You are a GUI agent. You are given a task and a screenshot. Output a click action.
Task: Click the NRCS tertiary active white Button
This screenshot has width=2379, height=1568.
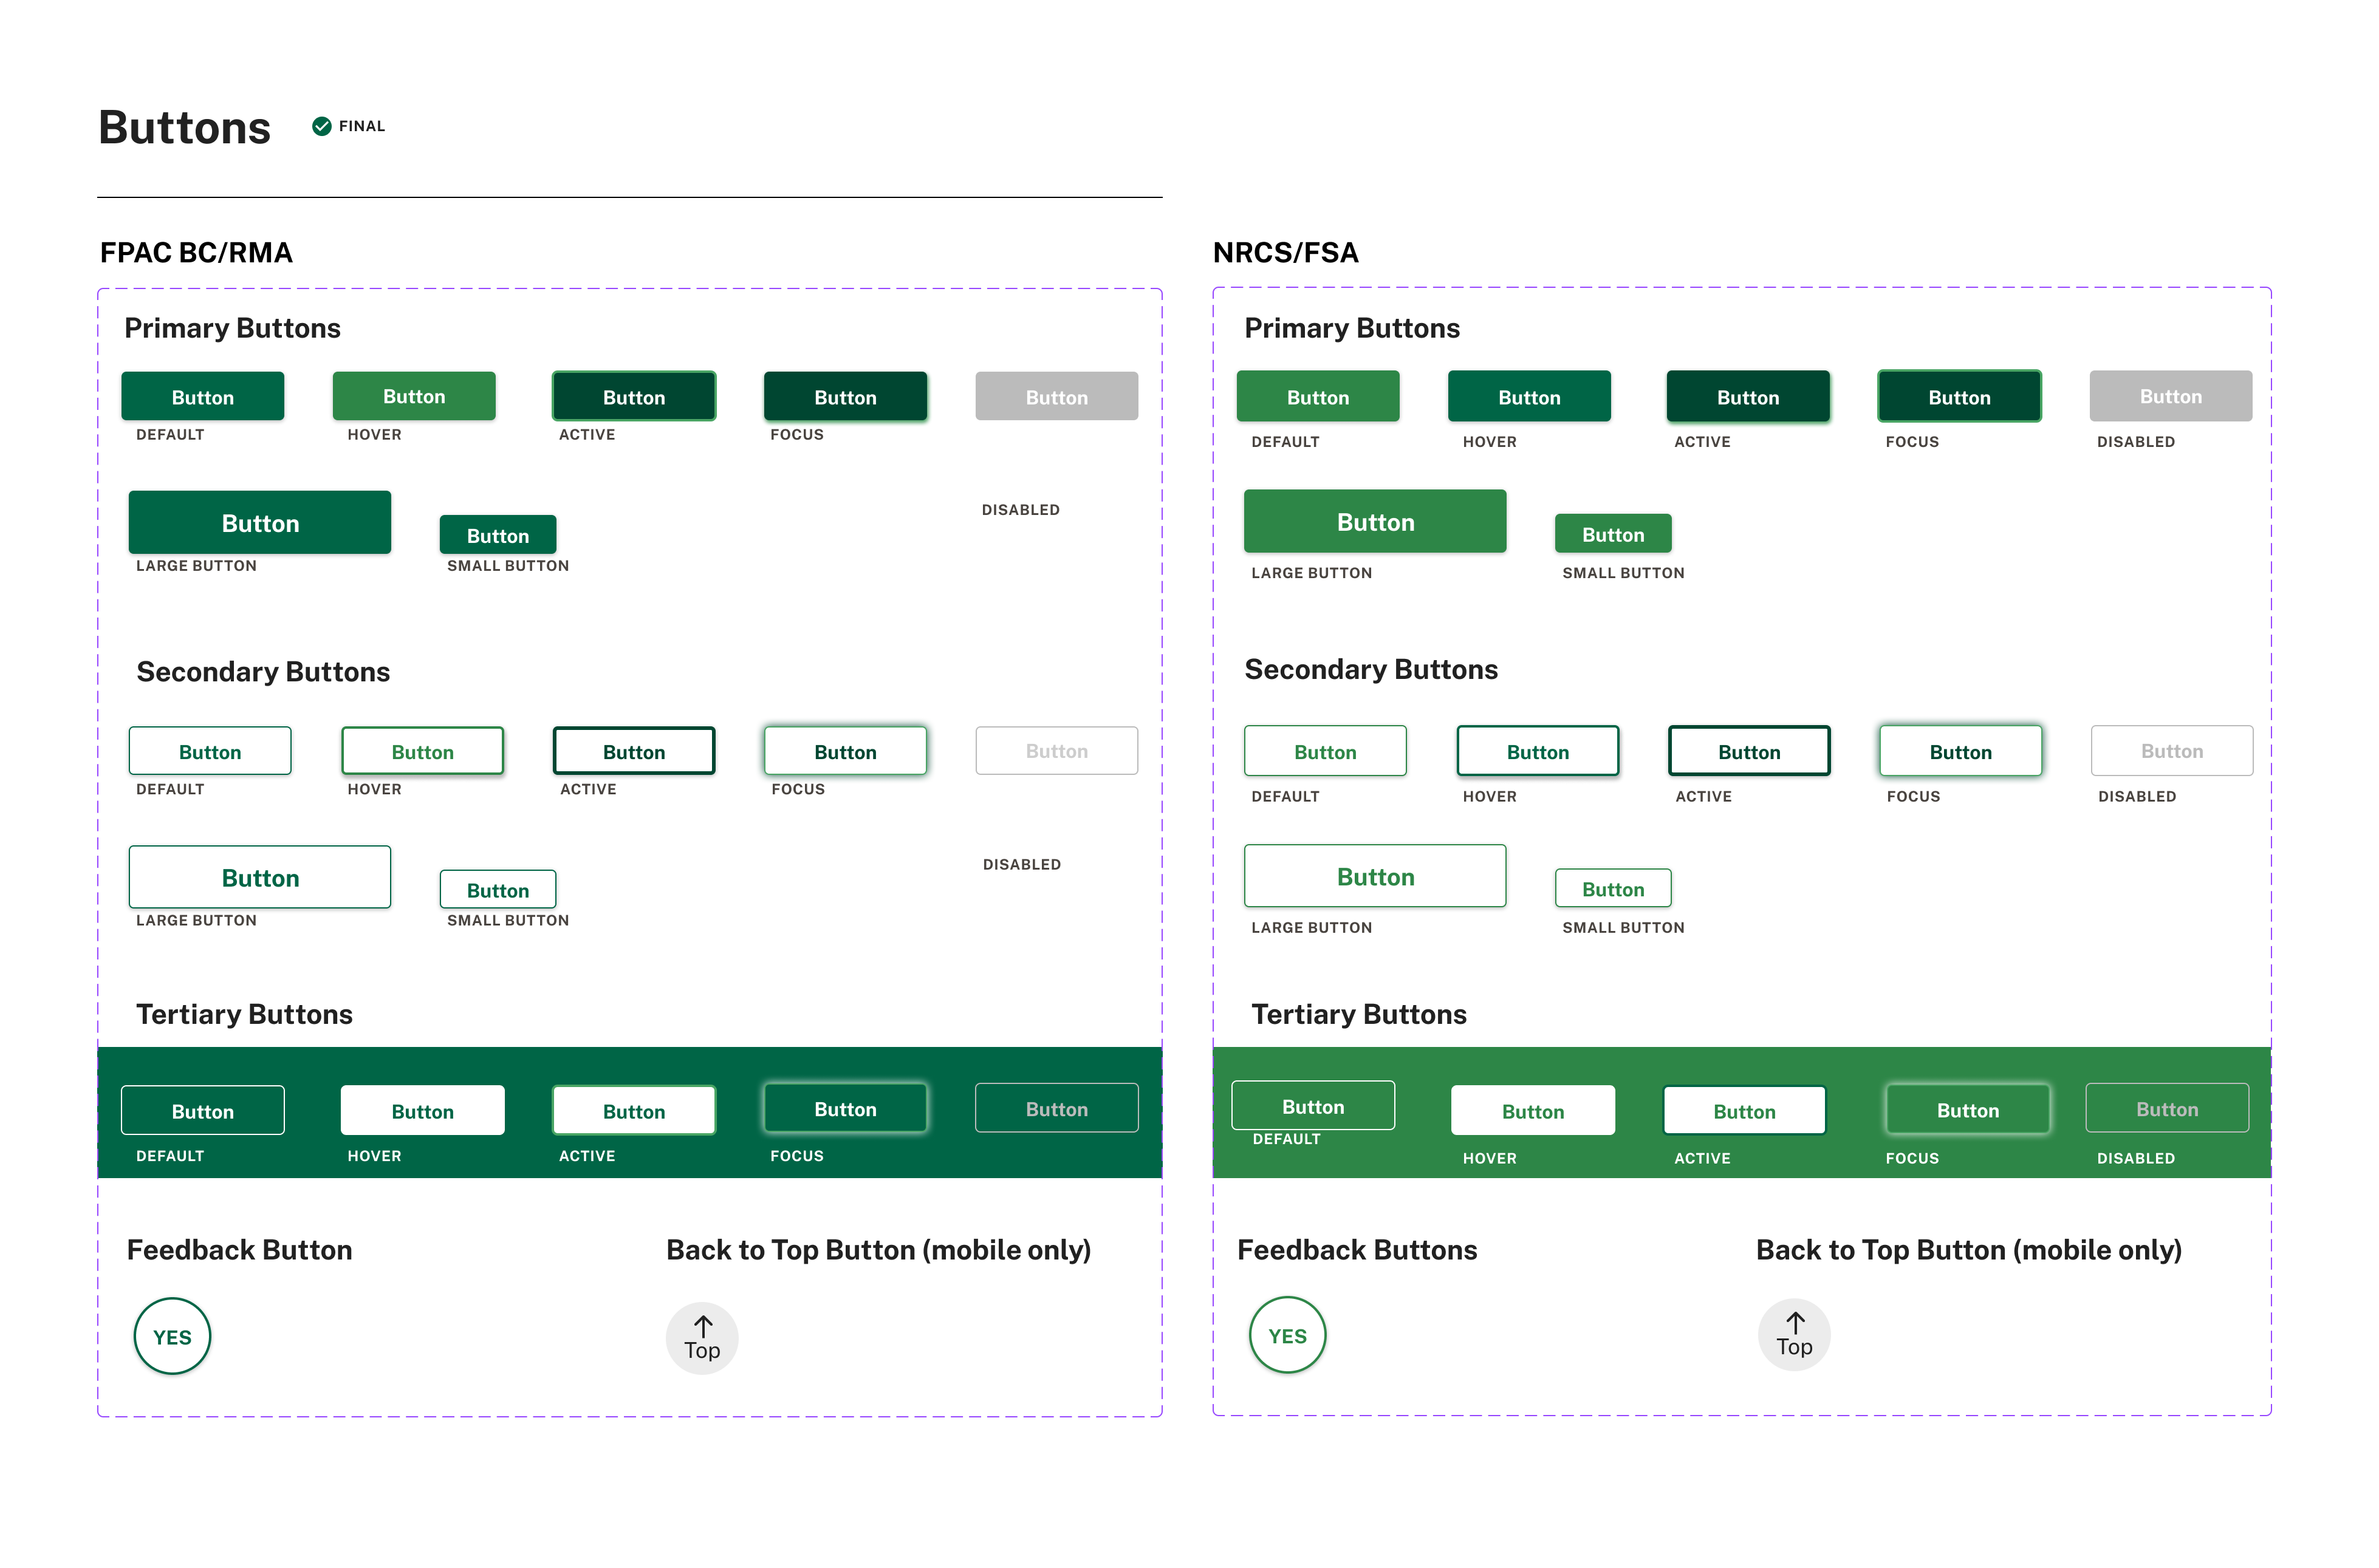click(1744, 1111)
